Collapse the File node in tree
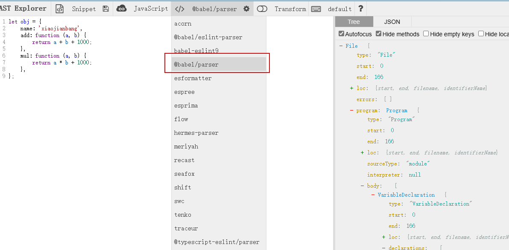509x250 pixels. [341, 46]
